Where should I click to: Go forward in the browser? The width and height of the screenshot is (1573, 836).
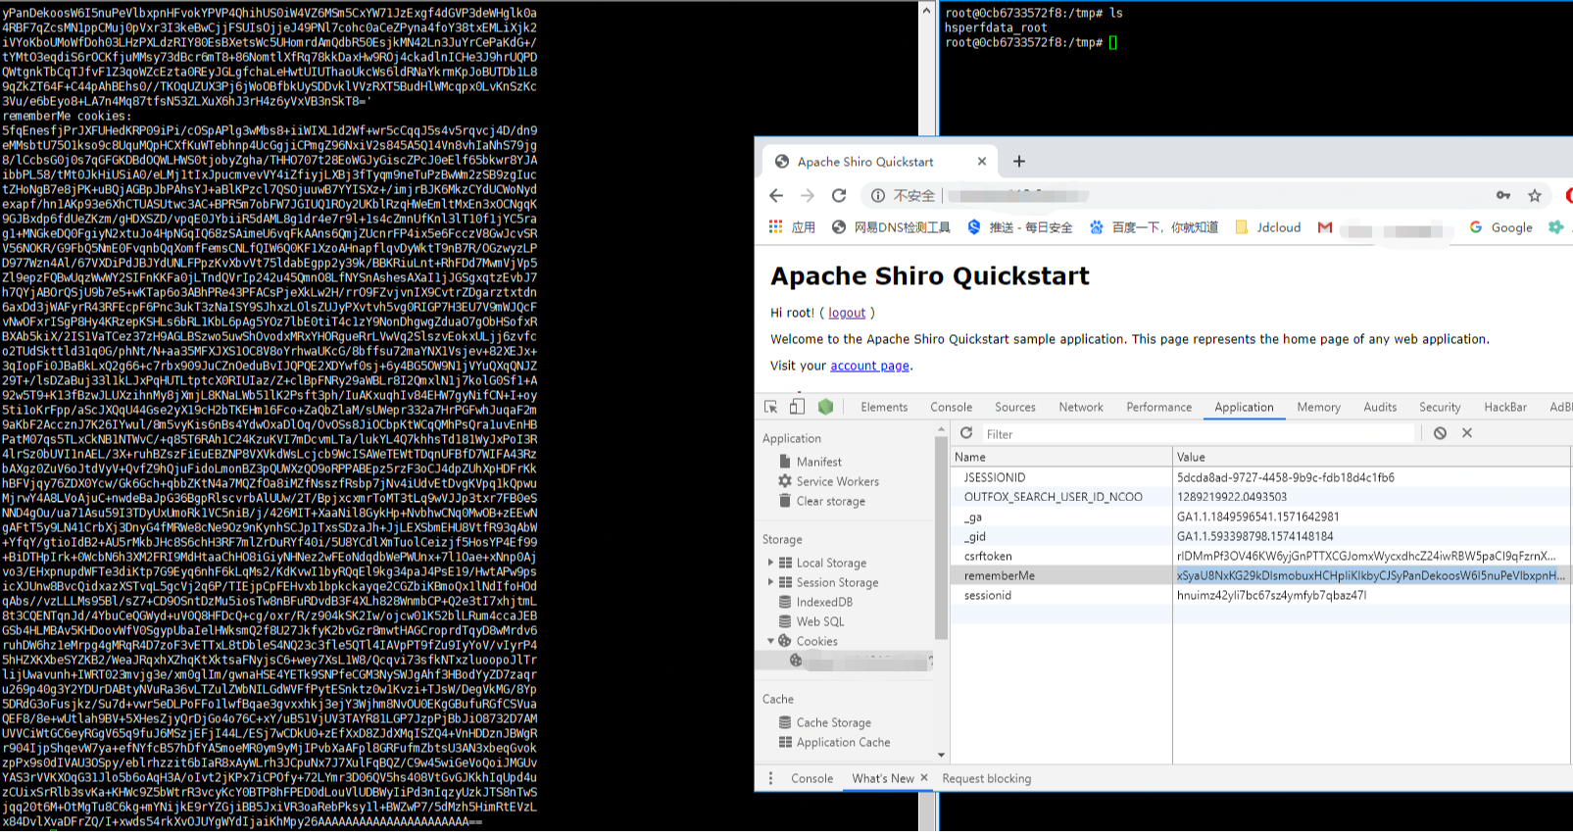pyautogui.click(x=808, y=196)
